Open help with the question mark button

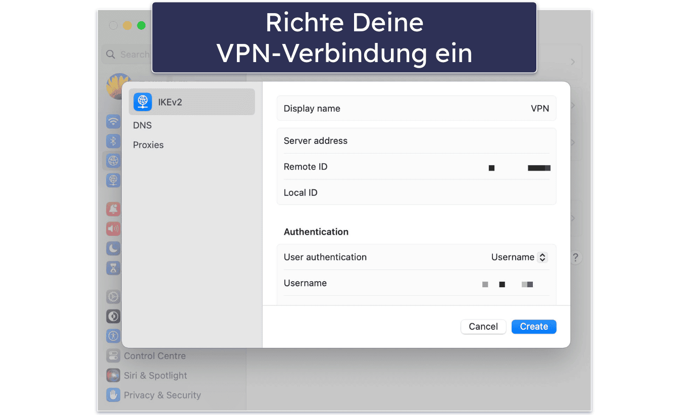pos(575,257)
